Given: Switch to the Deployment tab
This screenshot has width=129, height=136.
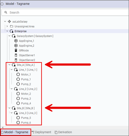Looking at the screenshot, I should tap(41, 132).
